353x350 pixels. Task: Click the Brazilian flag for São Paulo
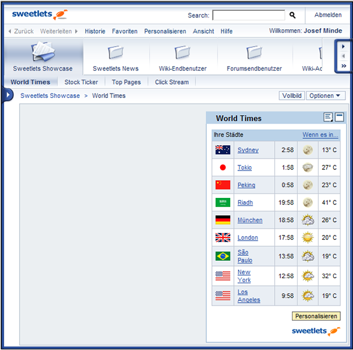223,256
